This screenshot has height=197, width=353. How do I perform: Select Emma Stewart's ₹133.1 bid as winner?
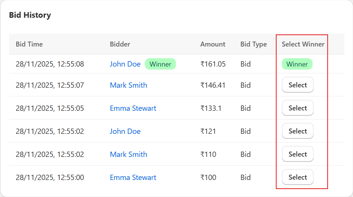pos(297,108)
